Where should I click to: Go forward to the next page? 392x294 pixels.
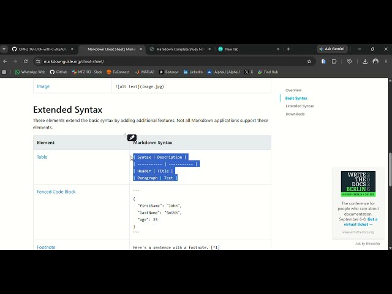pyautogui.click(x=15, y=61)
